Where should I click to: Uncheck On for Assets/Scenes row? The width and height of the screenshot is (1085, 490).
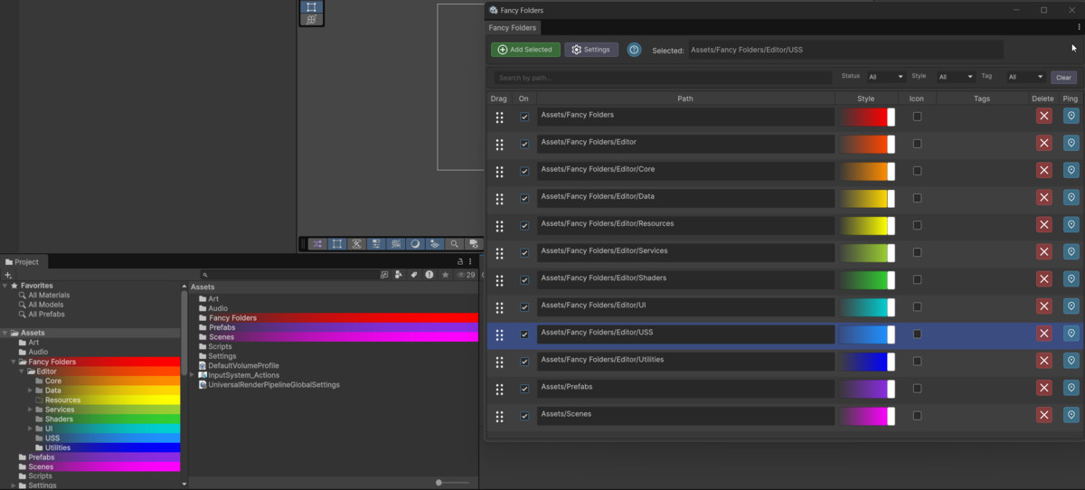[x=524, y=416]
